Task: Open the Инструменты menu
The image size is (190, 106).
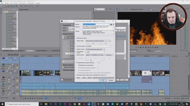Action: tap(23, 3)
